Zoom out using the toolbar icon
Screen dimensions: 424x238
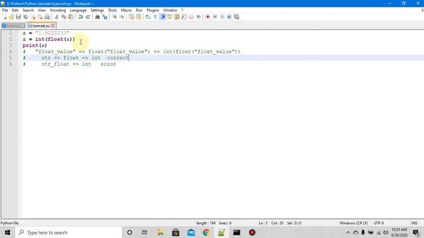pyautogui.click(x=122, y=17)
